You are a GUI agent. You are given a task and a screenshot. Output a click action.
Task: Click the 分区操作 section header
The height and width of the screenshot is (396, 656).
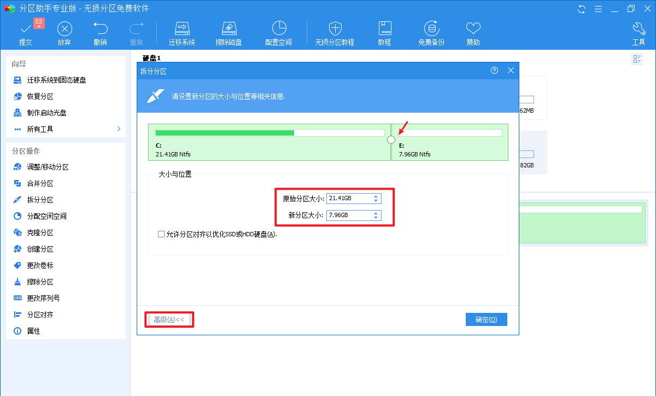click(x=26, y=151)
